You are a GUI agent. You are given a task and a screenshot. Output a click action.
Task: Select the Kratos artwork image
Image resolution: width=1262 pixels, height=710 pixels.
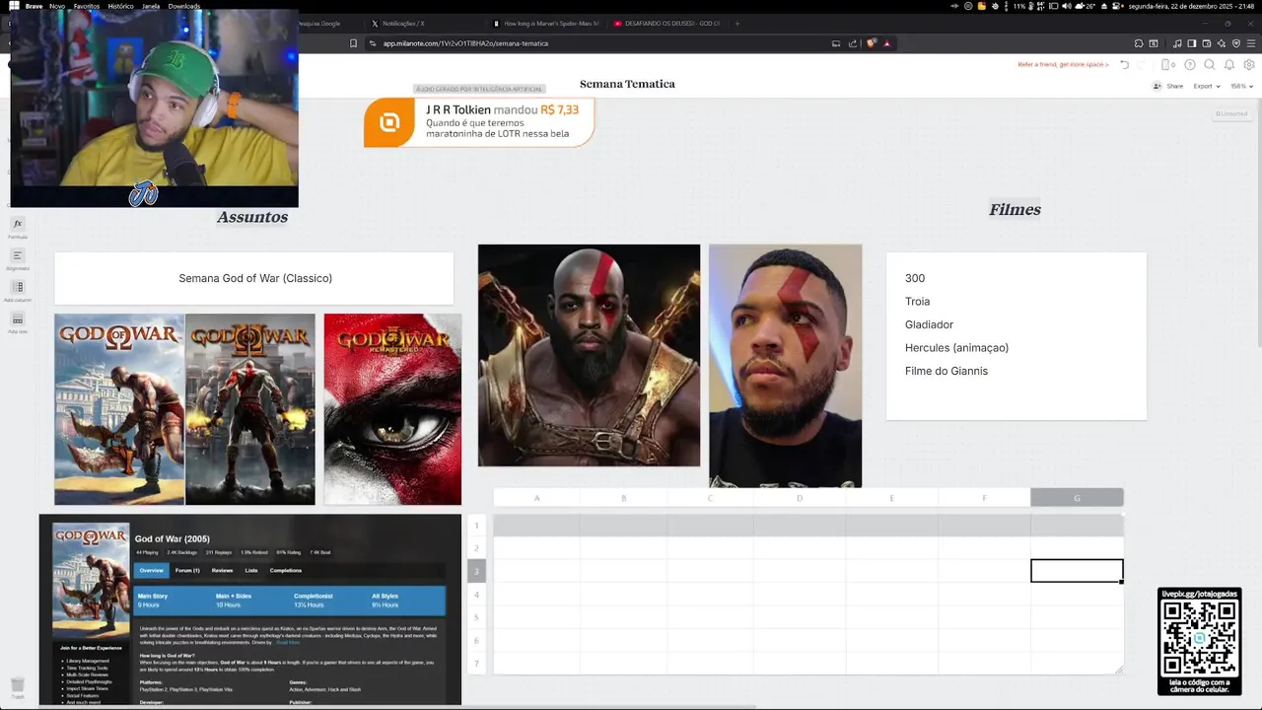[x=589, y=355]
